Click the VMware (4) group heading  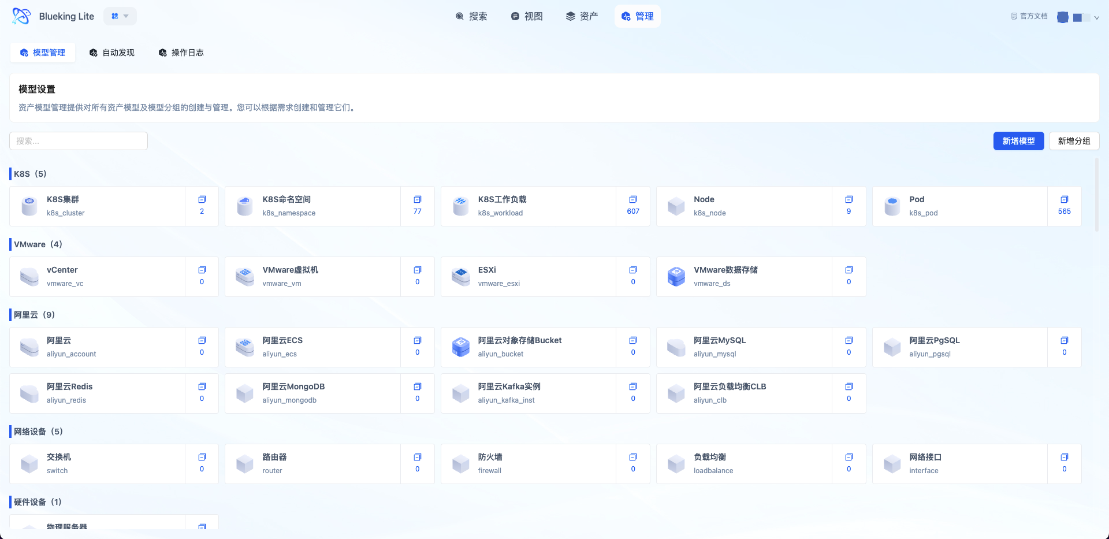(x=38, y=244)
